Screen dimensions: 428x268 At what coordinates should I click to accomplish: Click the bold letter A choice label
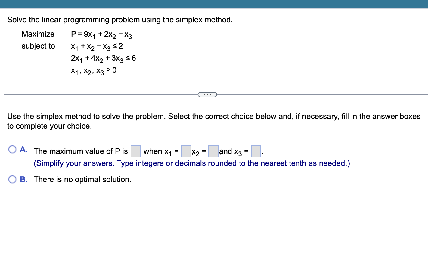click(x=24, y=149)
